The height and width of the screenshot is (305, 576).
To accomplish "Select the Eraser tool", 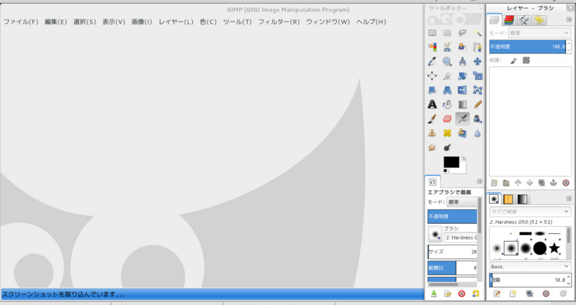I will click(x=447, y=119).
